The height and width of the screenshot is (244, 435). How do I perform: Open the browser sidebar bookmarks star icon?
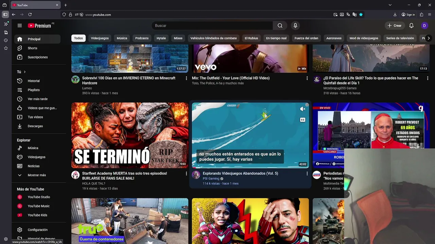tap(6, 48)
